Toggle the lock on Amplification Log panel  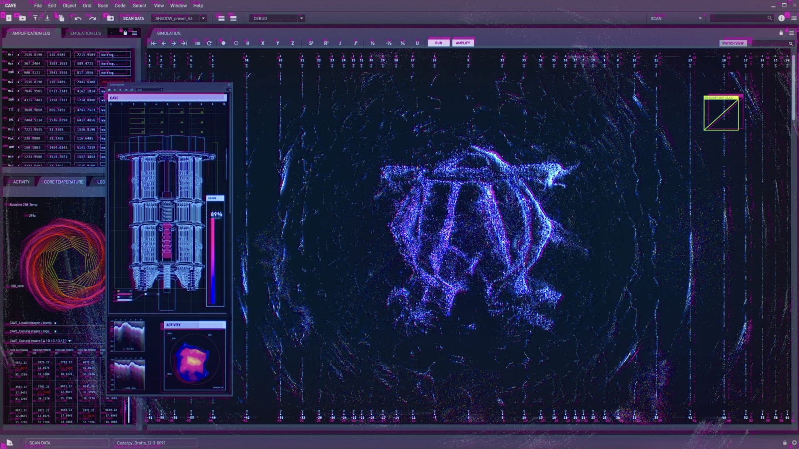[x=125, y=33]
